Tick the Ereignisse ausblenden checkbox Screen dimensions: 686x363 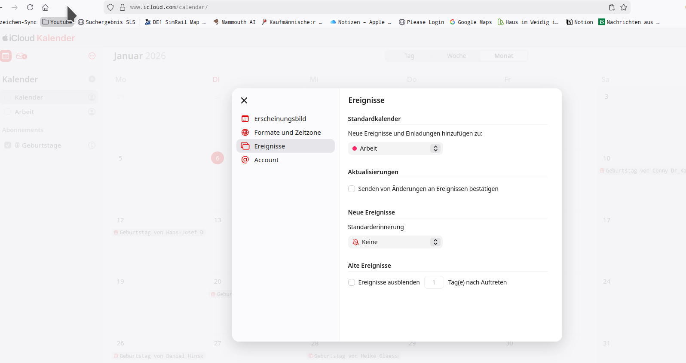(x=352, y=282)
